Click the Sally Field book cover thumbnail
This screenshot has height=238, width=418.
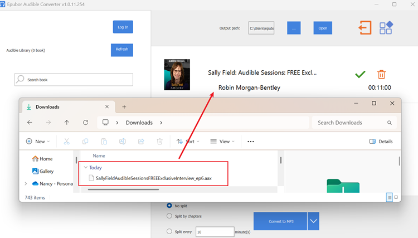click(x=177, y=75)
